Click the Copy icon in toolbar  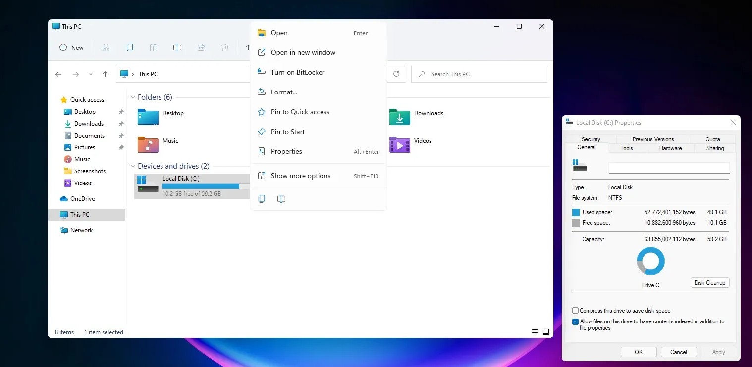pyautogui.click(x=129, y=47)
